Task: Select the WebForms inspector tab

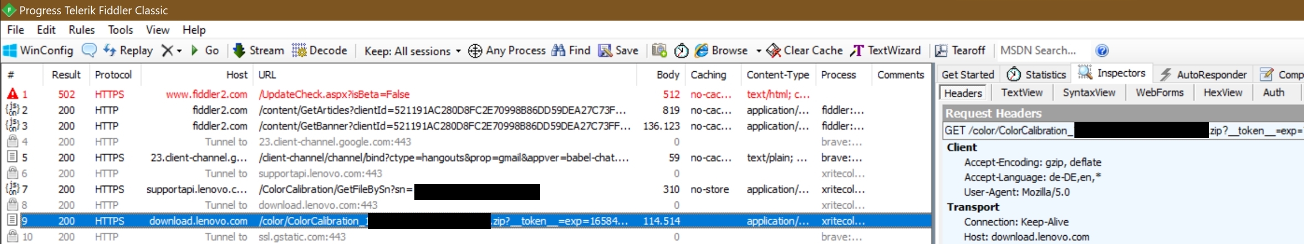Action: click(x=1160, y=93)
